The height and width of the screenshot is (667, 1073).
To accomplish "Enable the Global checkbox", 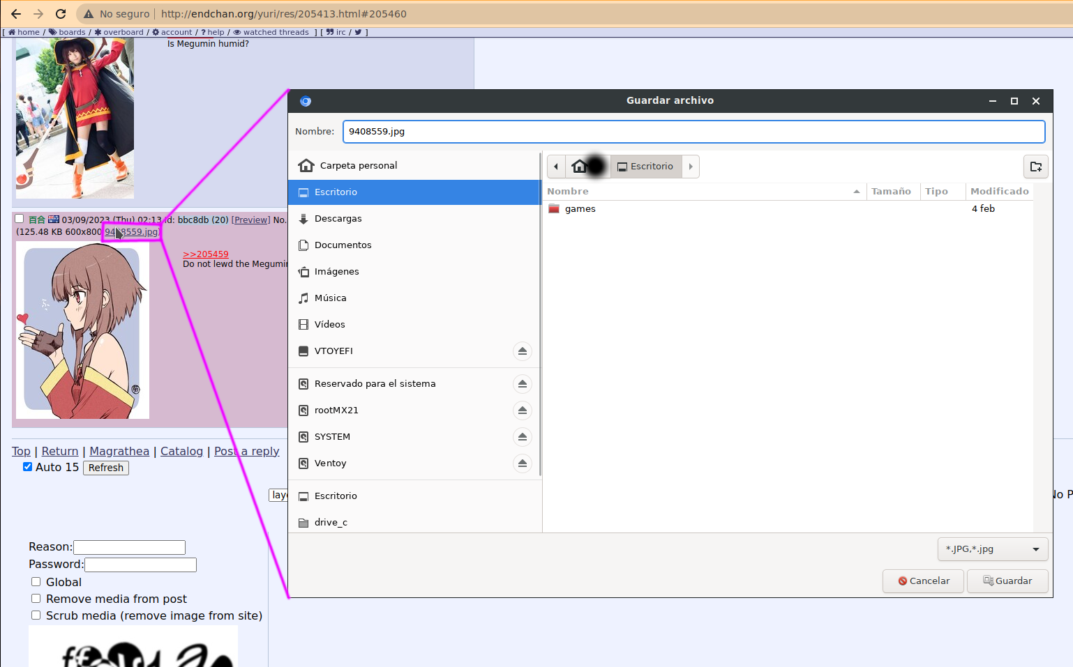I will pyautogui.click(x=36, y=581).
